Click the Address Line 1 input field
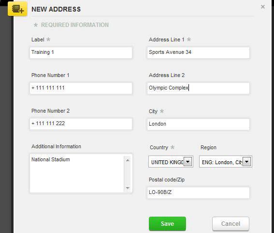The image size is (274, 233). (x=198, y=52)
